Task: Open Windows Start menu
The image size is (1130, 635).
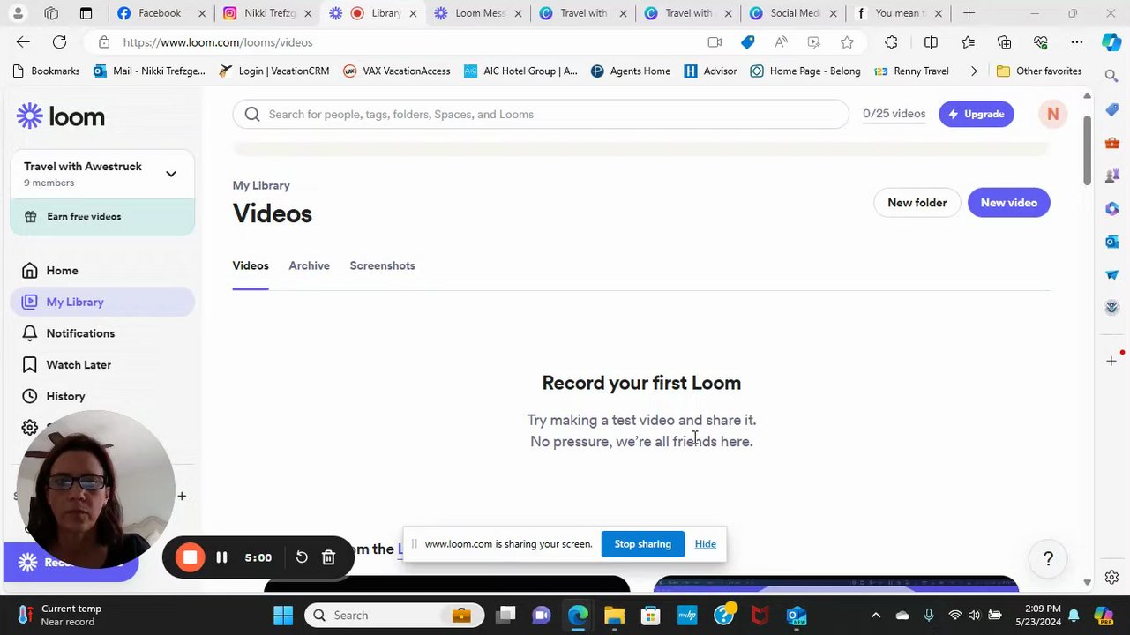Action: click(x=283, y=616)
